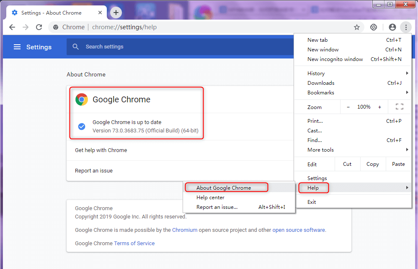The width and height of the screenshot is (418, 269).
Task: Click the 100% zoom value
Action: click(x=364, y=107)
